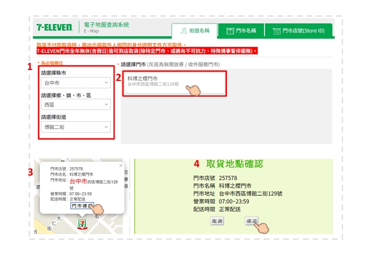Click the store ID icon on 門市店號 tab
Image resolution: width=376 pixels, height=256 pixels.
pos(277,31)
